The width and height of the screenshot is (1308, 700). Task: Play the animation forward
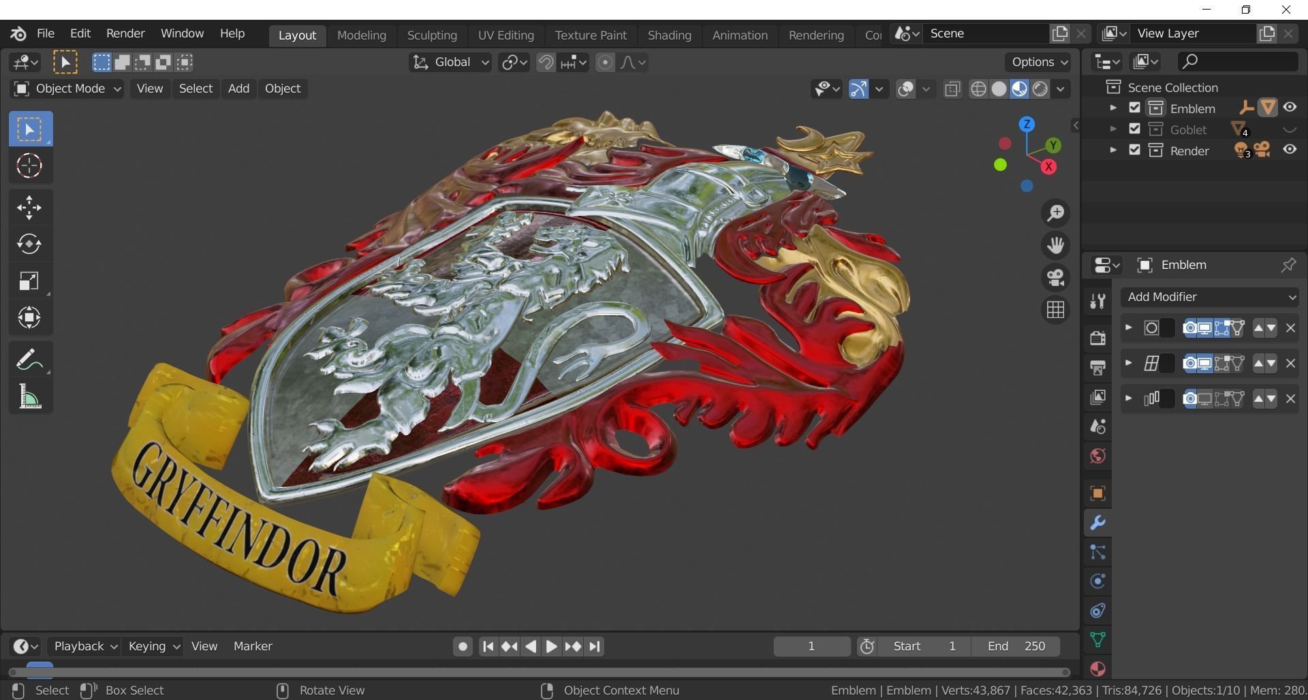[x=551, y=646]
